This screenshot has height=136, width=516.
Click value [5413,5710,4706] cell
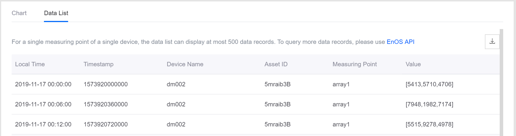(x=429, y=84)
